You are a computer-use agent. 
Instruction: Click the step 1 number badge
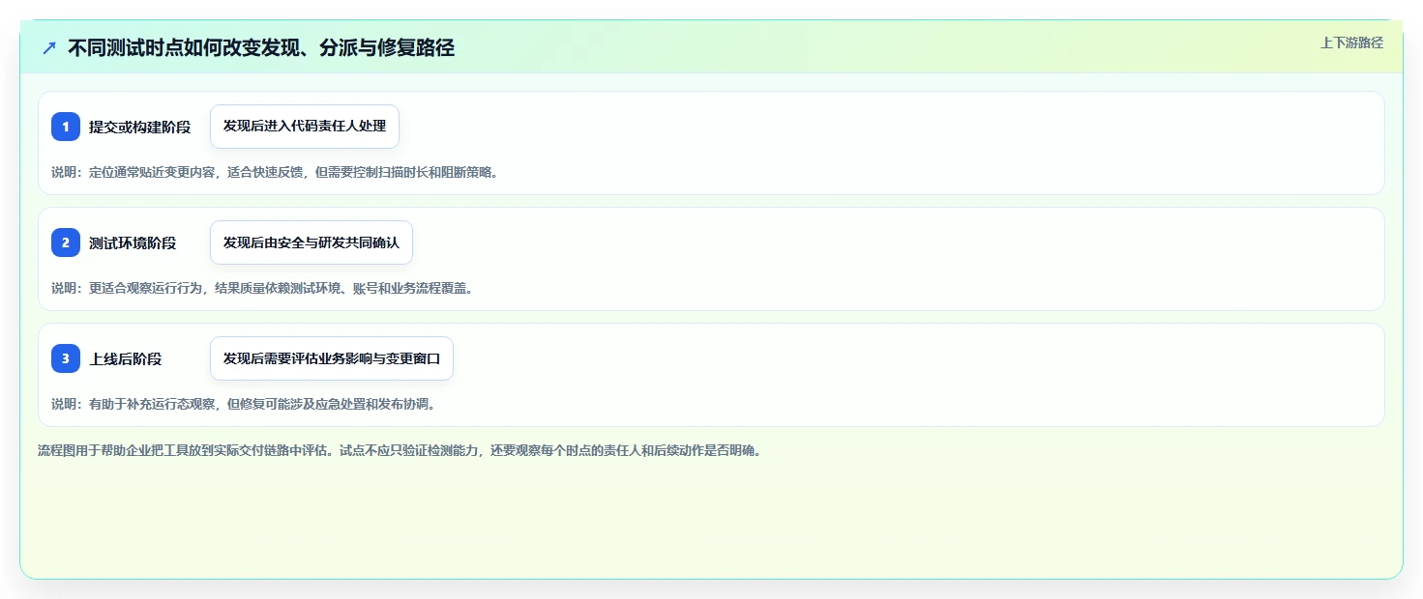click(x=66, y=127)
